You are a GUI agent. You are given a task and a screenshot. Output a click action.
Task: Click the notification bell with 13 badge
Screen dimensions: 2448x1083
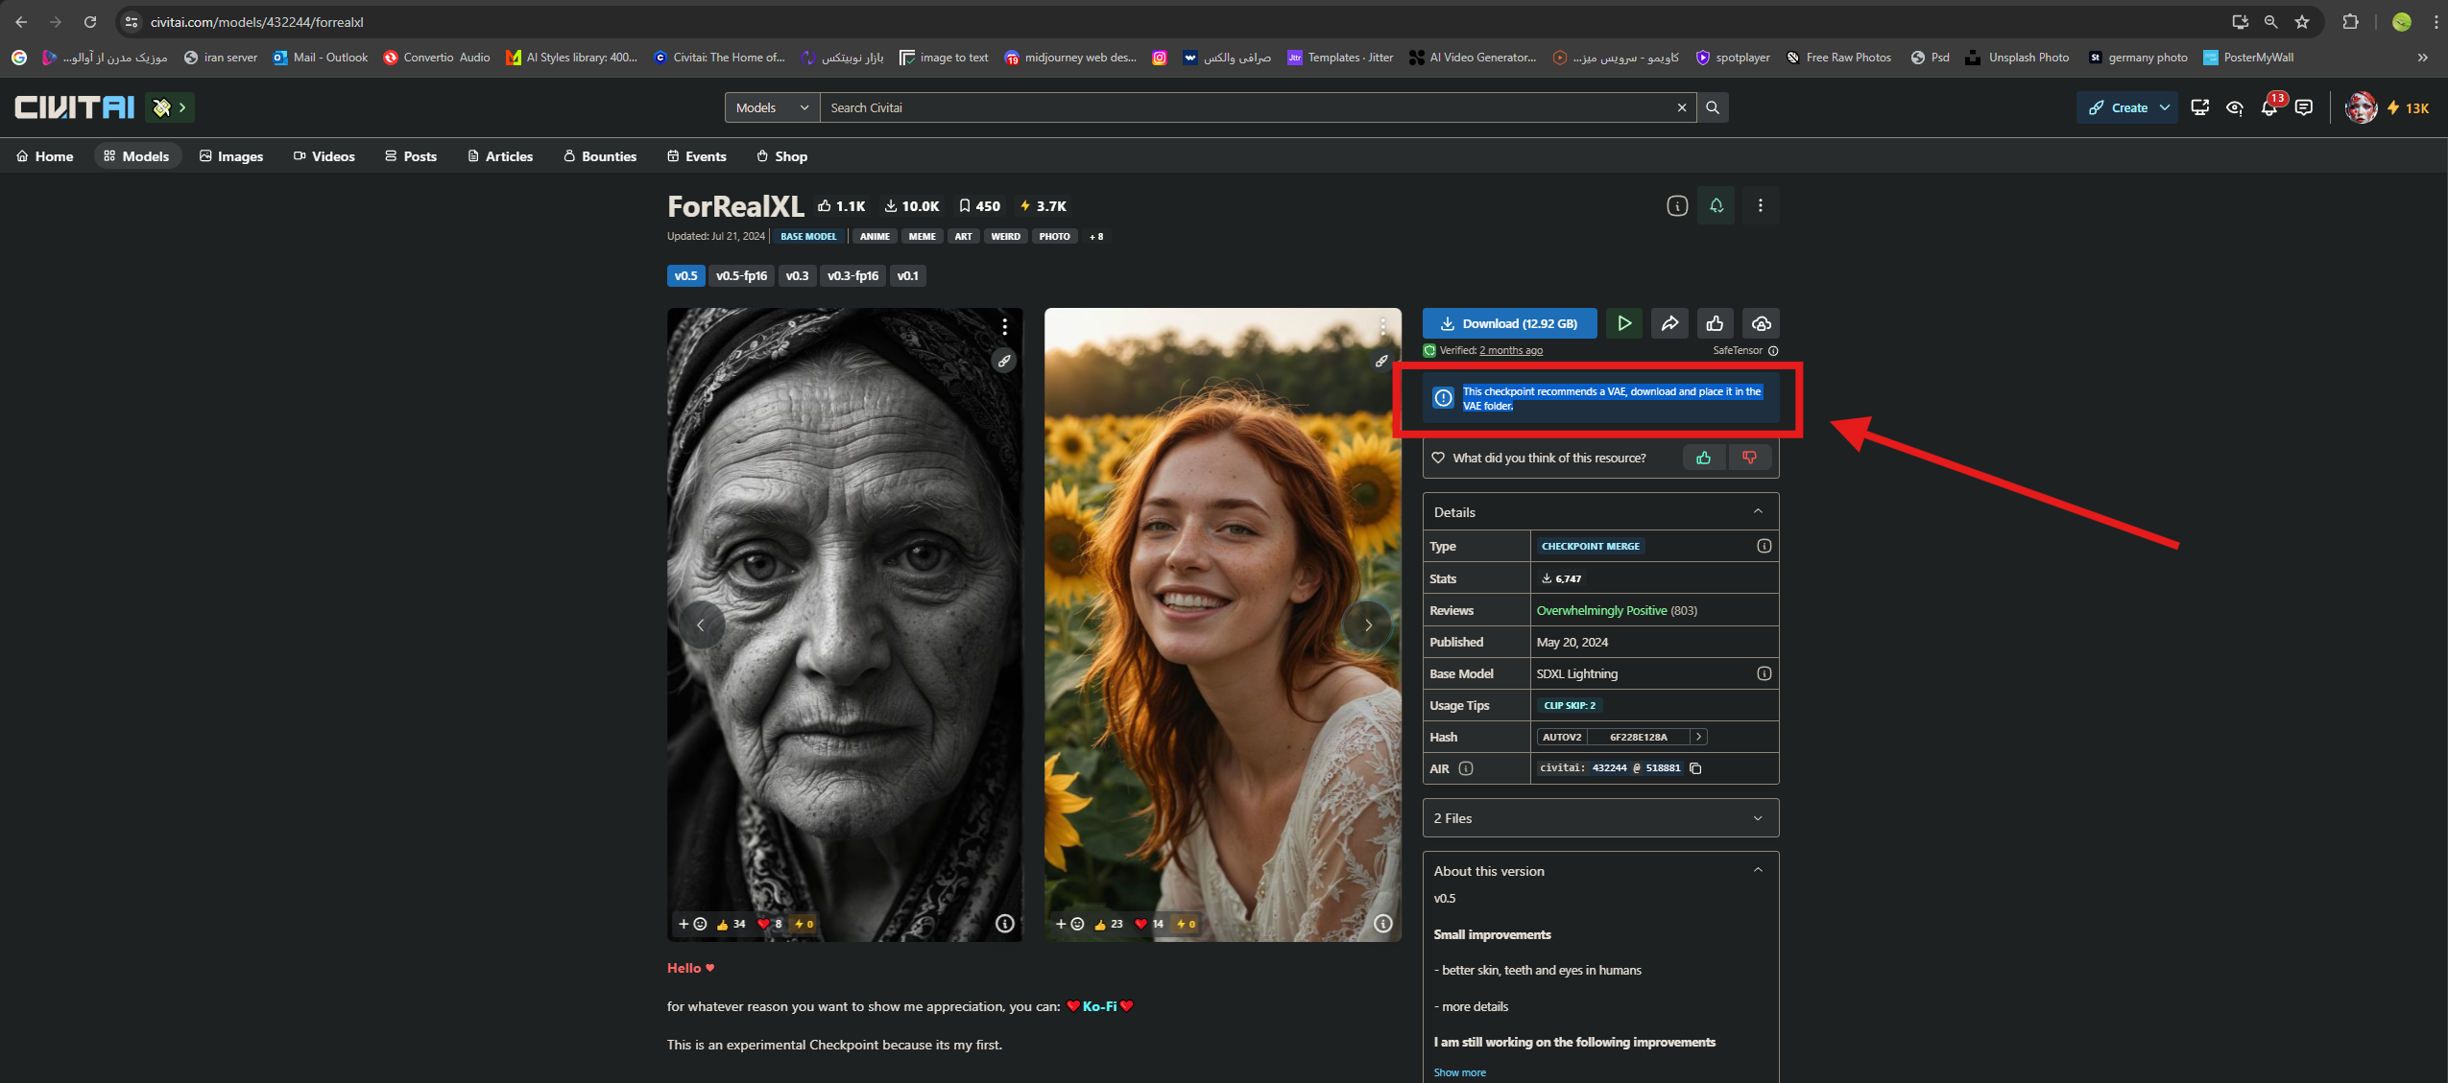[2269, 107]
